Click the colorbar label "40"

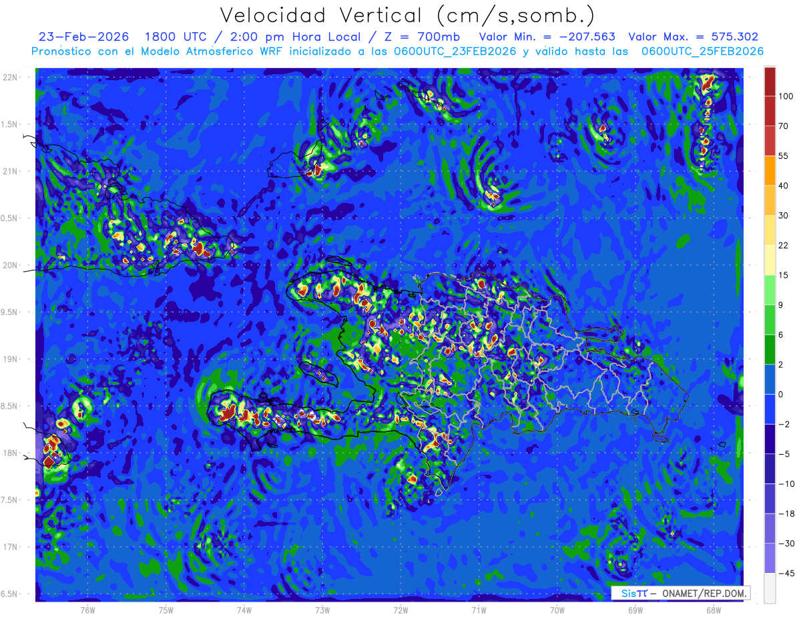[x=784, y=186]
